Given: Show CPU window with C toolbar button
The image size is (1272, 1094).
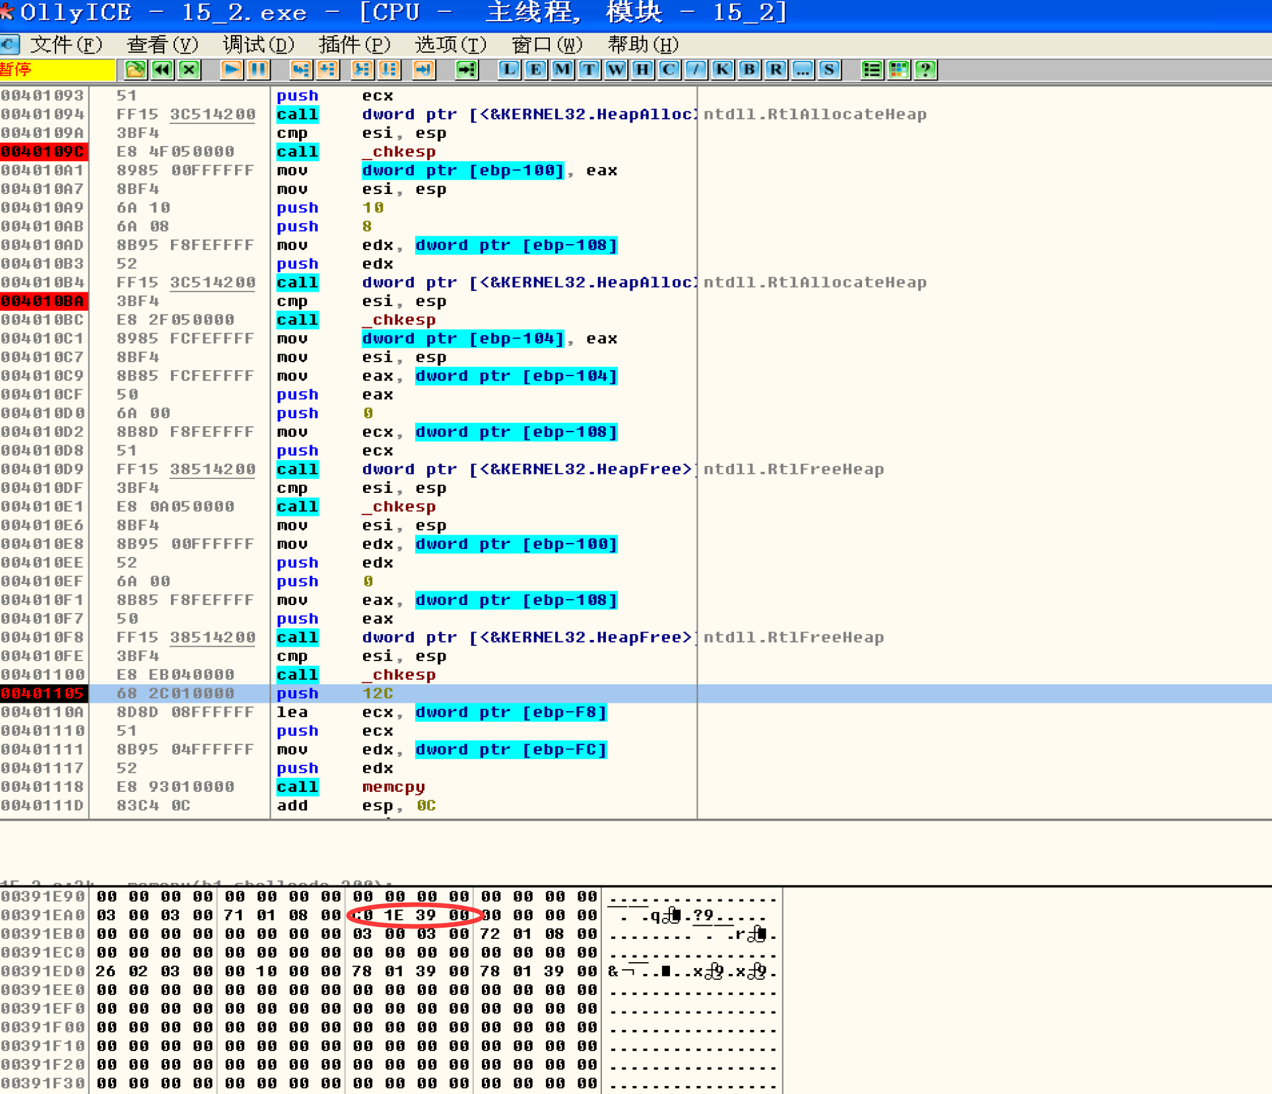Looking at the screenshot, I should 669,70.
